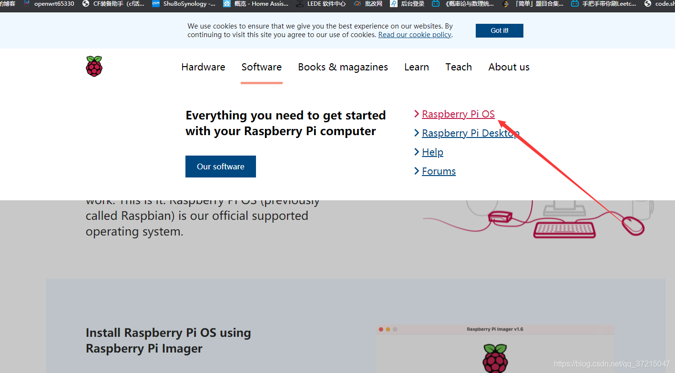Click the 'called Raspbian) is our official supported' text
The image size is (675, 373).
click(197, 216)
